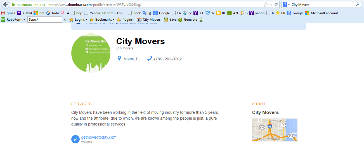Image resolution: width=364 pixels, height=168 pixels.
Task: Open the 'hop' bookmark
Action: (76, 13)
